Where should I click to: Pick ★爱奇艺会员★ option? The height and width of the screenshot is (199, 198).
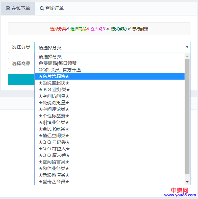pos(54,182)
